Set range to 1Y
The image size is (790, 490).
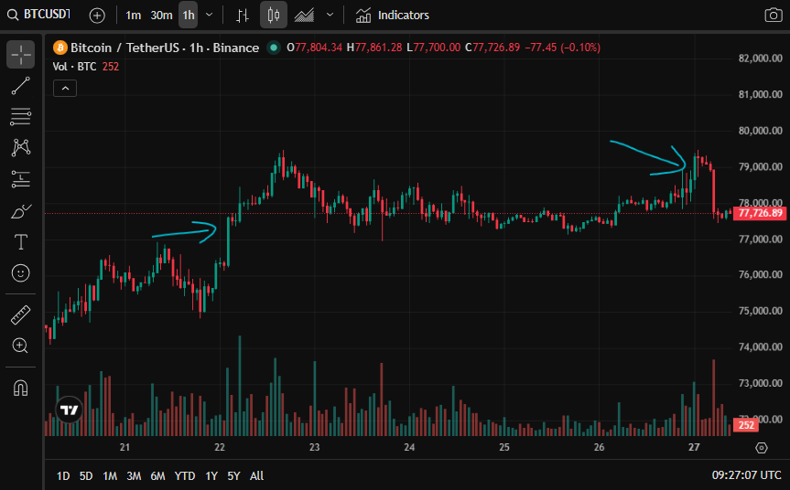(x=211, y=476)
